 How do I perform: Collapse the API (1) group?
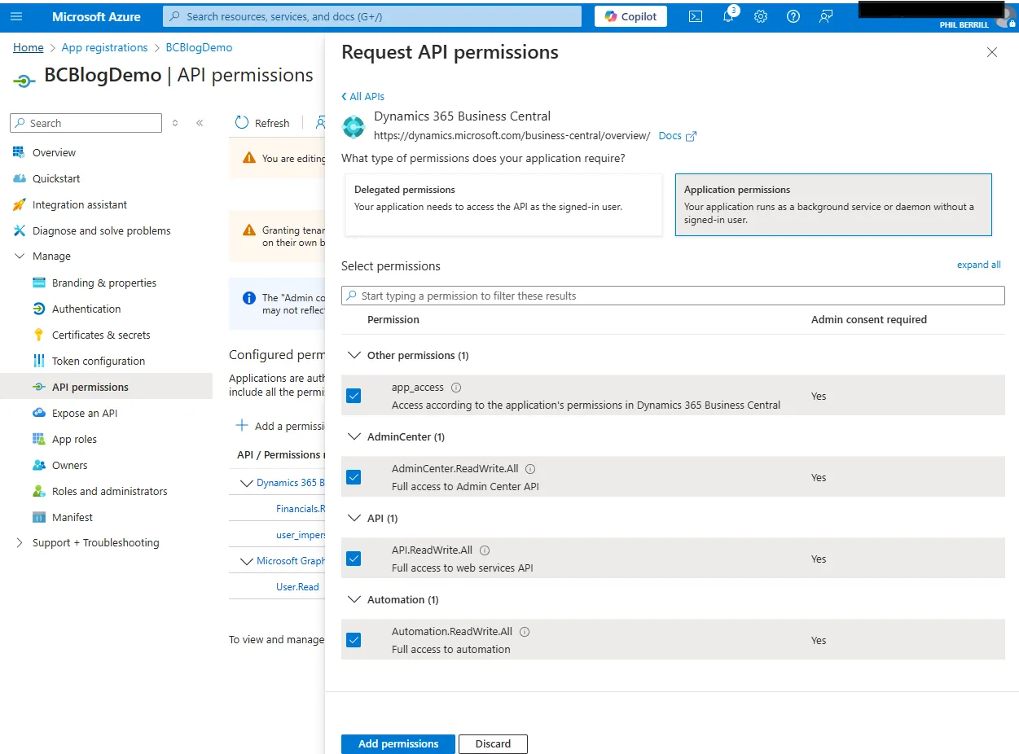(x=354, y=518)
